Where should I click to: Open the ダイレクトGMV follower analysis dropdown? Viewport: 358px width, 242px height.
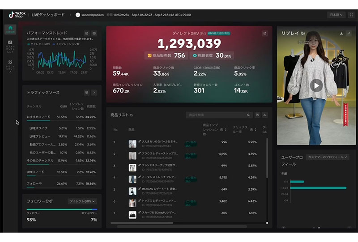[x=82, y=201]
